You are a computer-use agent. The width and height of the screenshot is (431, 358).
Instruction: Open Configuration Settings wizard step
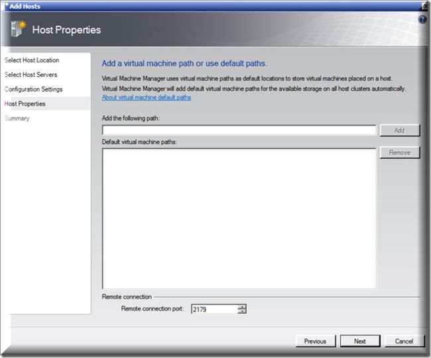[x=33, y=89]
